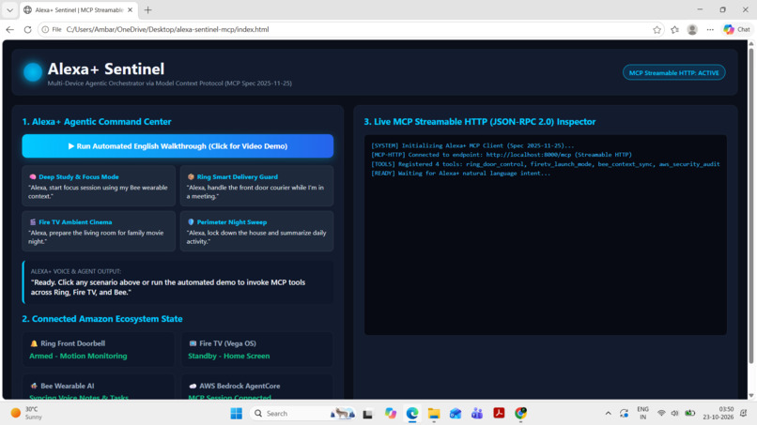Open Adobe Acrobat from the taskbar

[499, 414]
